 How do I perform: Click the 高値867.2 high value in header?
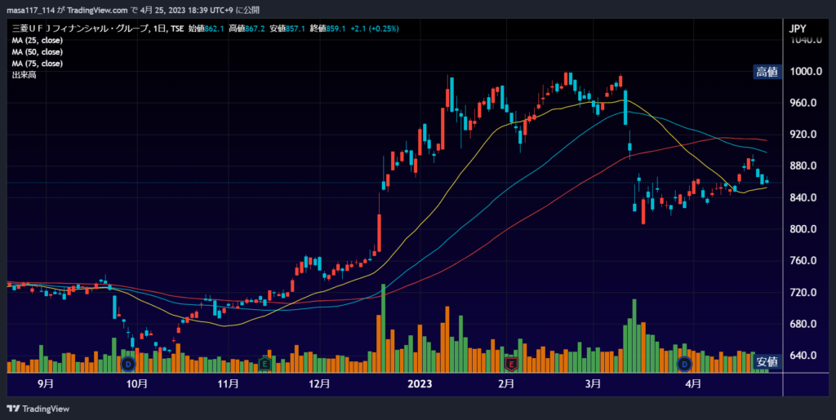(247, 29)
